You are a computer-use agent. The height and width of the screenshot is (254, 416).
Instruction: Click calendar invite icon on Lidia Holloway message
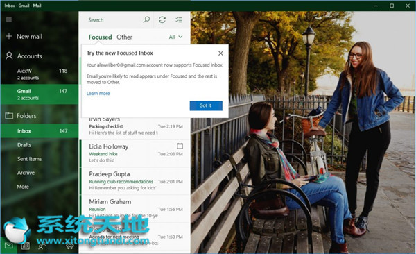[x=180, y=146]
